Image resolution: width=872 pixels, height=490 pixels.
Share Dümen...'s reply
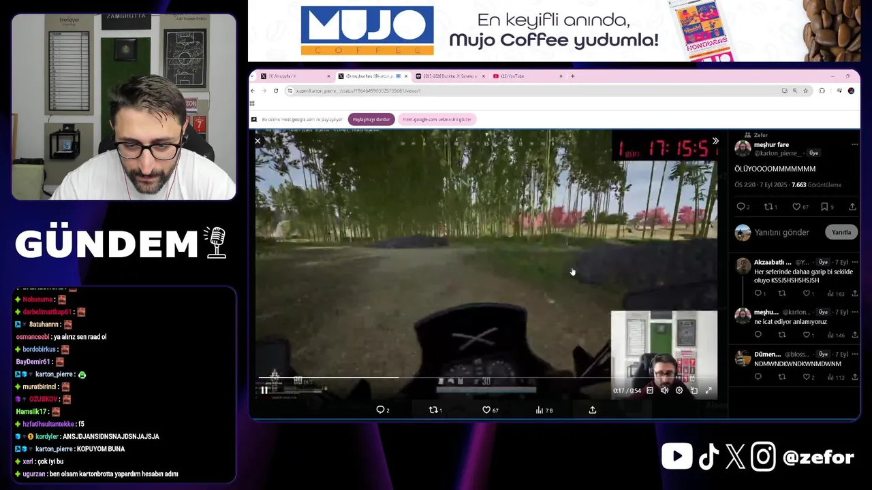854,377
